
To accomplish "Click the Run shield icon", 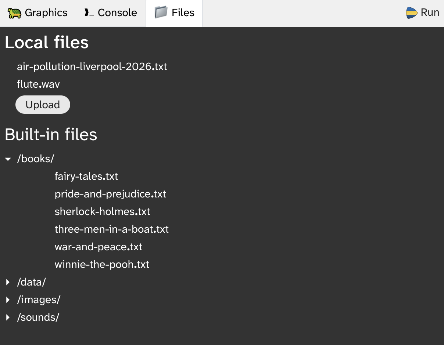I will 412,13.
